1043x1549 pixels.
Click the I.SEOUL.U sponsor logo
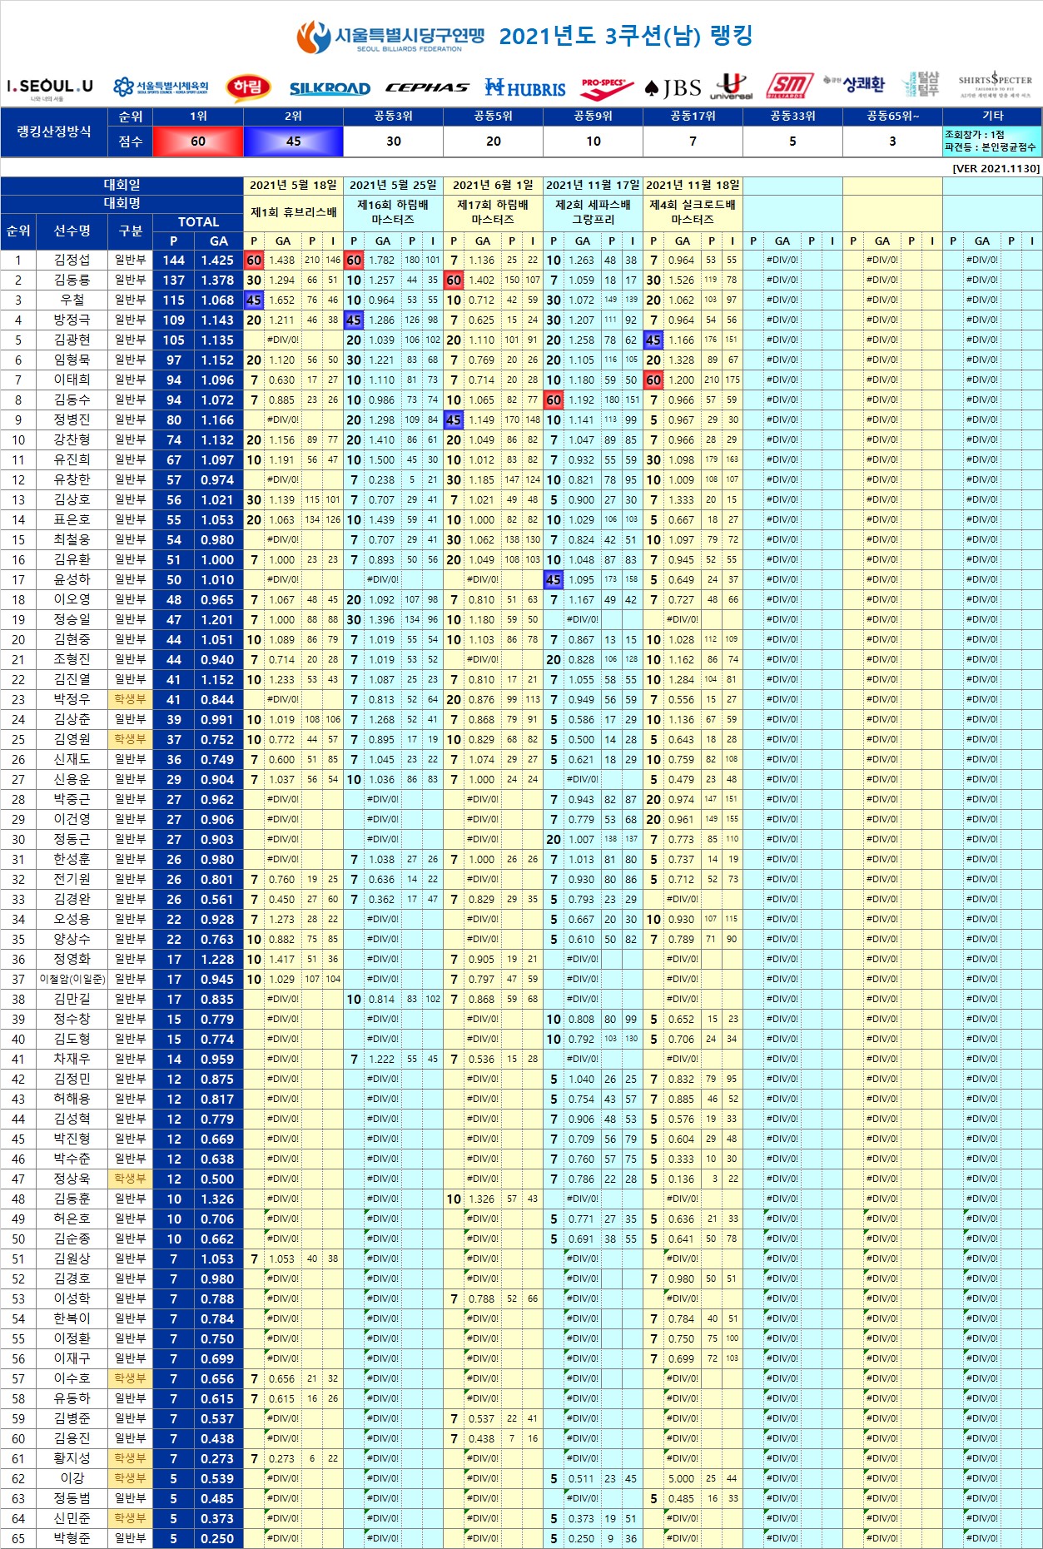pyautogui.click(x=50, y=87)
